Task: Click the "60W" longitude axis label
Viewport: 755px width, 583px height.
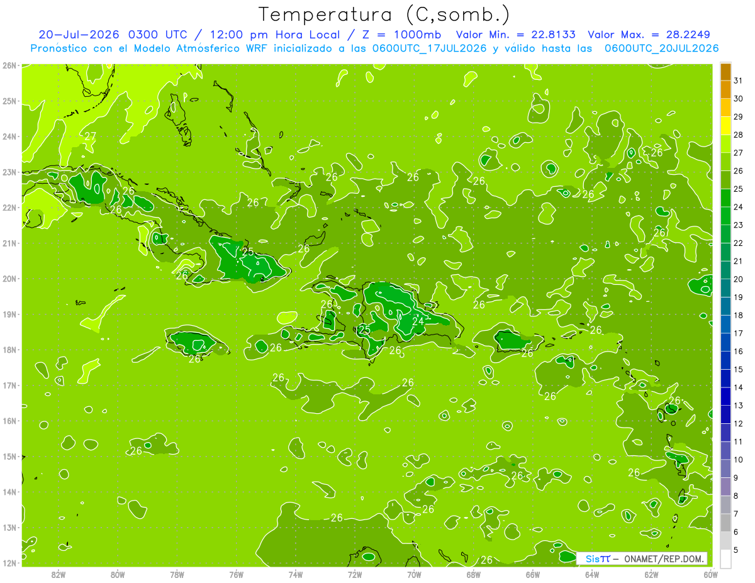Action: (x=710, y=574)
